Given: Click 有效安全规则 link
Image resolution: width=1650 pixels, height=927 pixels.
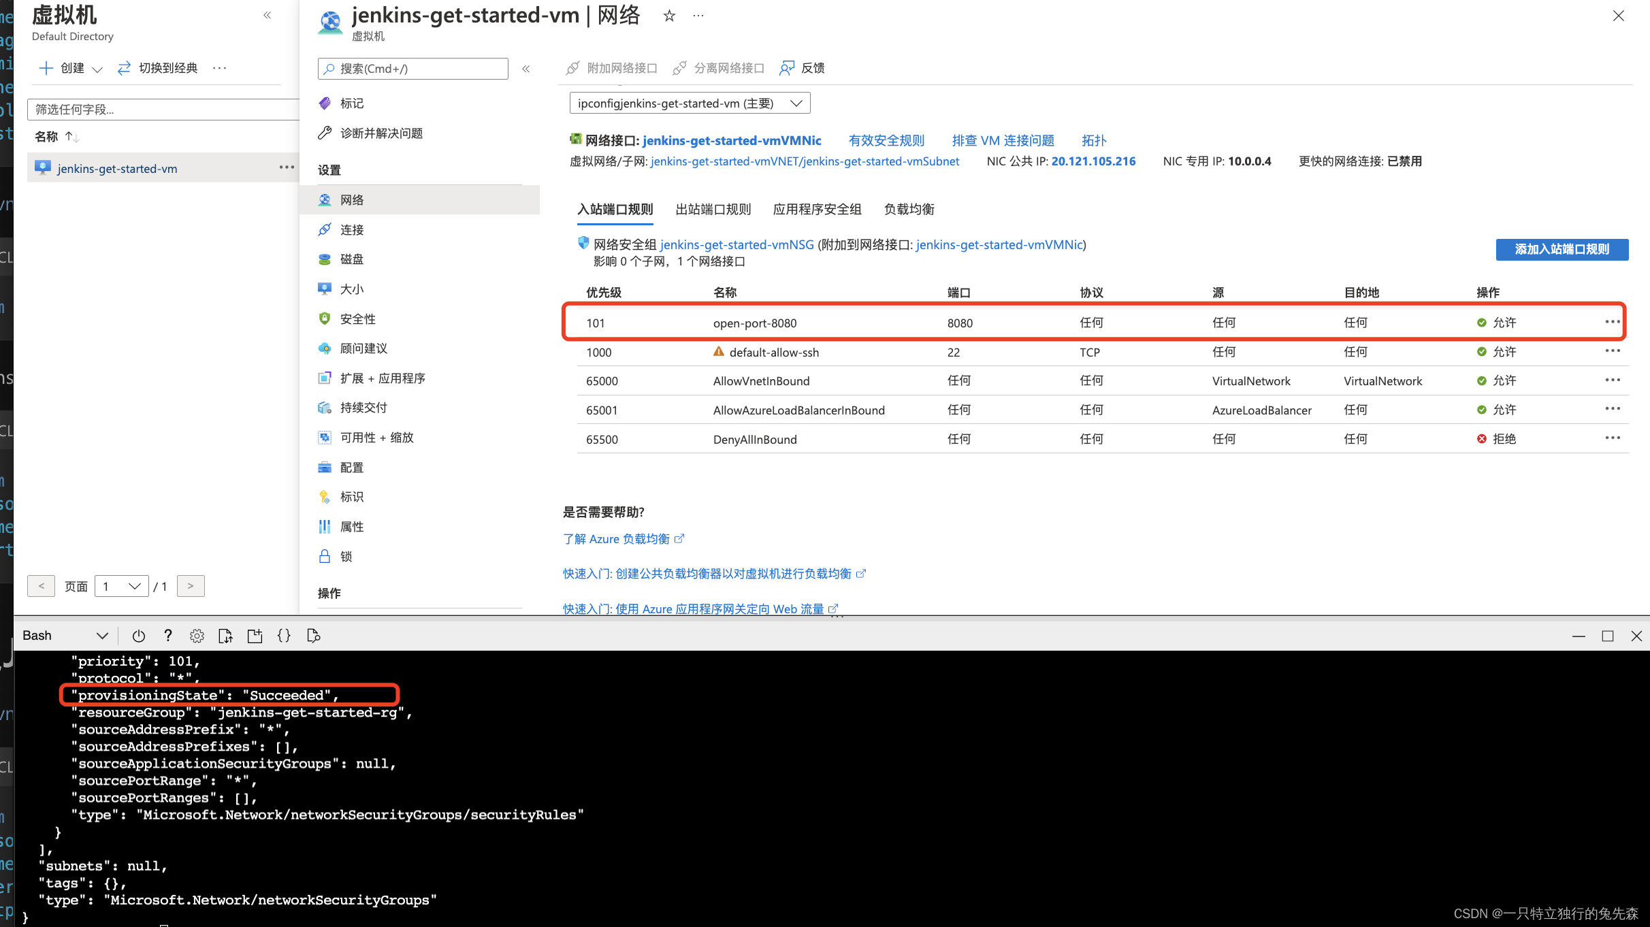Looking at the screenshot, I should tap(886, 141).
